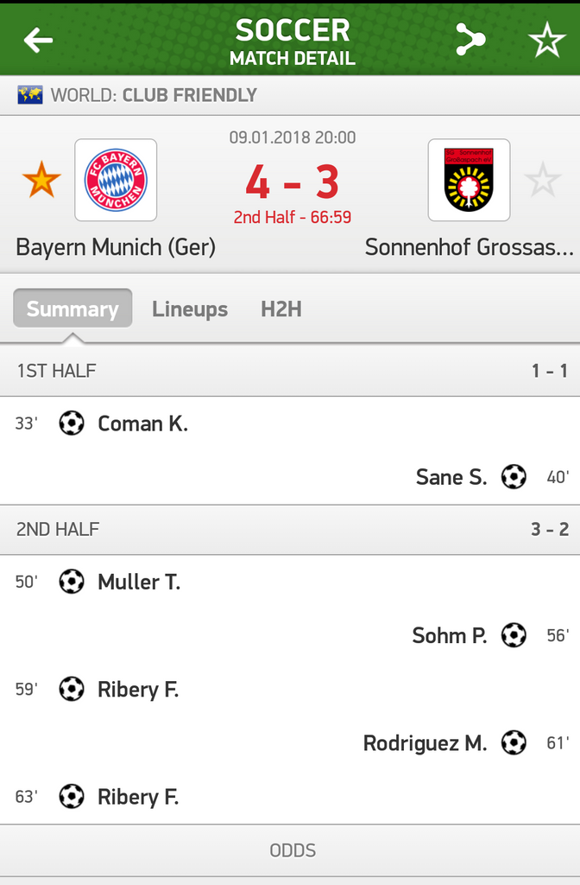Viewport: 580px width, 885px height.
Task: Open World: Club Friendly league link
Action: point(154,95)
